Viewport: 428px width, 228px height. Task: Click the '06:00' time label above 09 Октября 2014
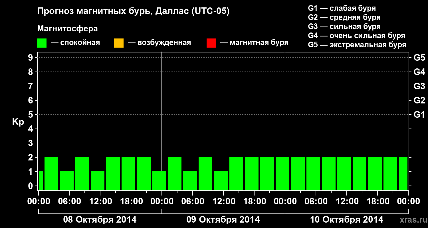[193, 201]
